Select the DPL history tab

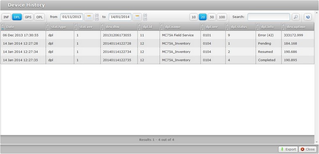coord(17,17)
